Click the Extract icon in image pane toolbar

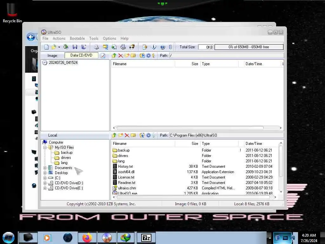pos(142,56)
